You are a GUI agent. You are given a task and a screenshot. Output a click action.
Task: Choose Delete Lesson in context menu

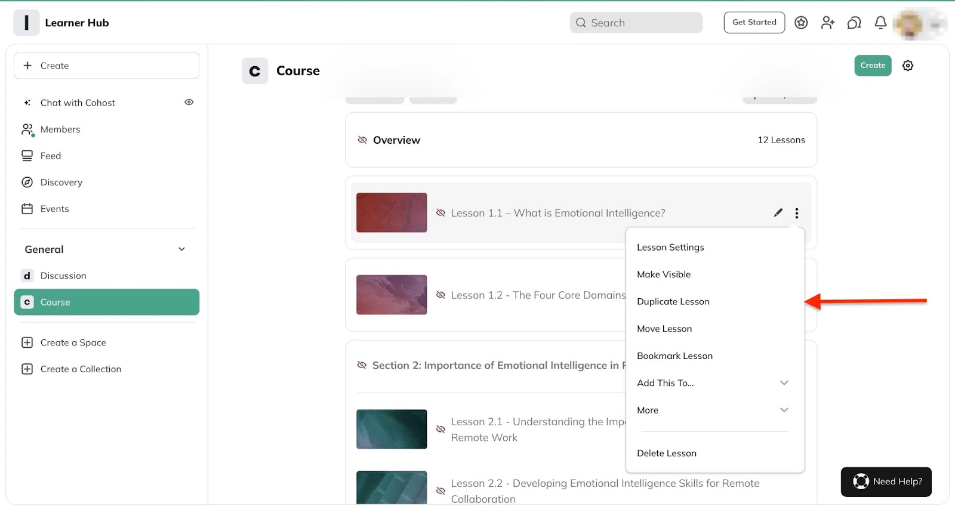667,453
